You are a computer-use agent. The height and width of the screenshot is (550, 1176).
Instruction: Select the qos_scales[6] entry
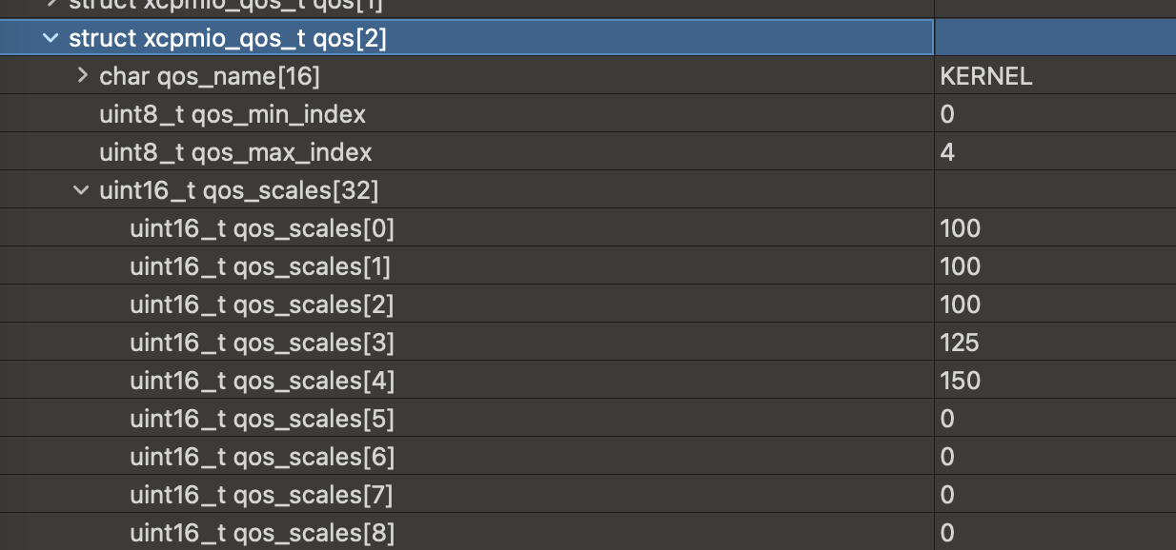pyautogui.click(x=262, y=457)
